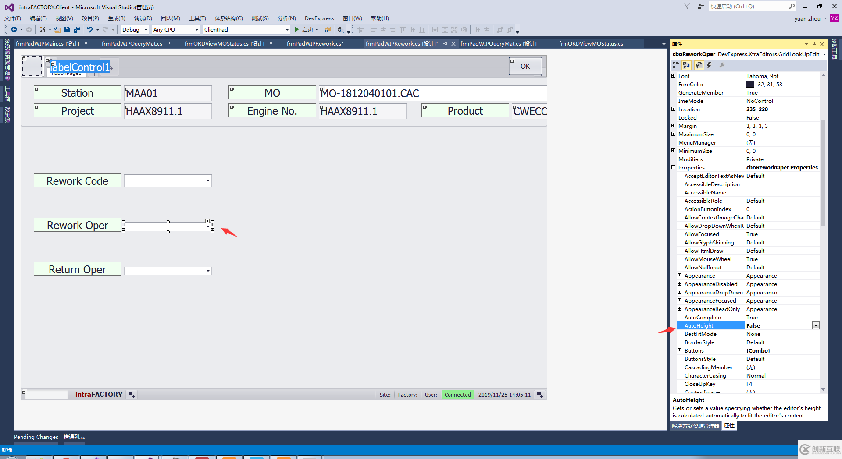This screenshot has width=842, height=459.
Task: Click the feedback icon beside Quick Launch
Action: coord(701,6)
